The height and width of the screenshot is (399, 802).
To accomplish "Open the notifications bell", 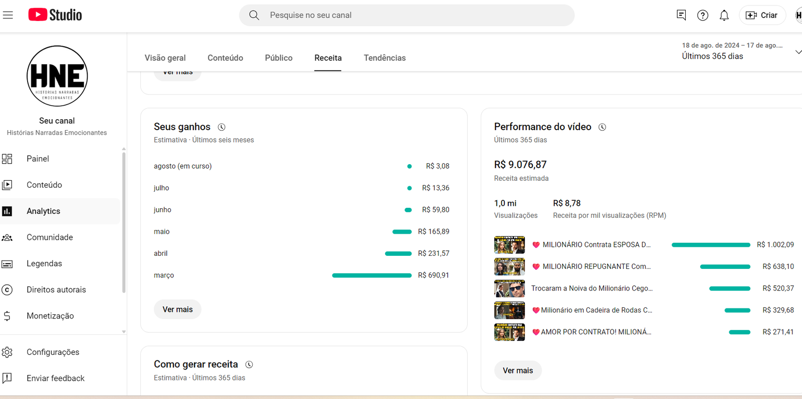I will pos(724,15).
